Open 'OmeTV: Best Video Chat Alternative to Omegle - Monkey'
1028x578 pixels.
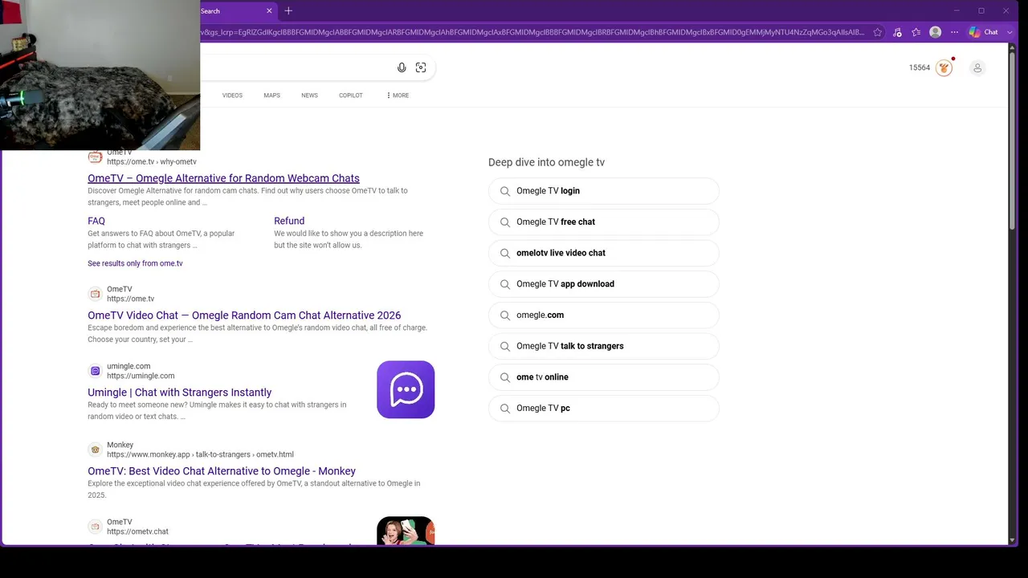[222, 471]
